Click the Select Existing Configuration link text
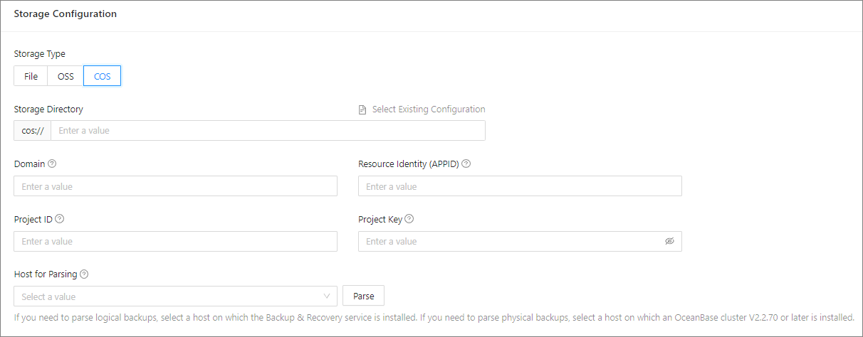The height and width of the screenshot is (337, 863). [429, 109]
